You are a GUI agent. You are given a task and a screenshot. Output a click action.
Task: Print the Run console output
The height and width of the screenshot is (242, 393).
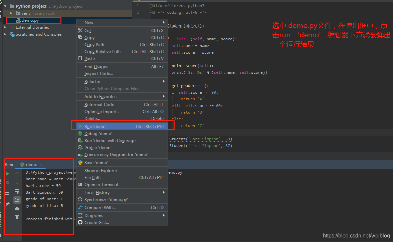pyautogui.click(x=17, y=209)
